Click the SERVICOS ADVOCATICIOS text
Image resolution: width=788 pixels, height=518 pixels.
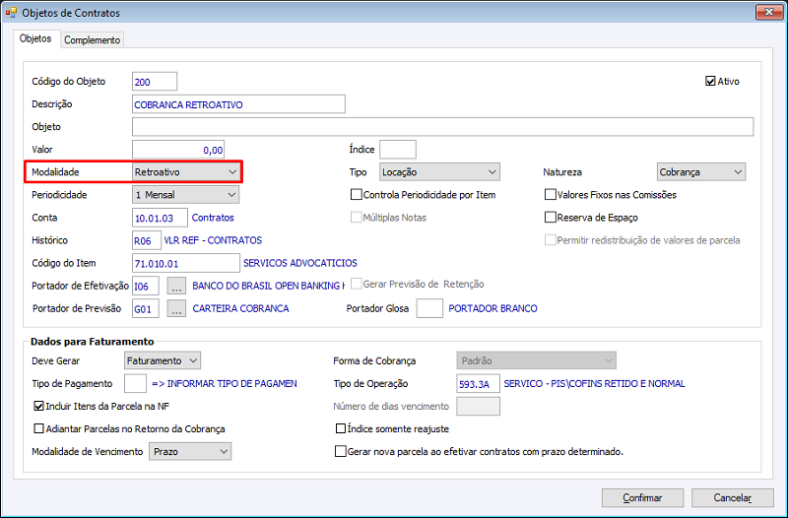point(300,263)
